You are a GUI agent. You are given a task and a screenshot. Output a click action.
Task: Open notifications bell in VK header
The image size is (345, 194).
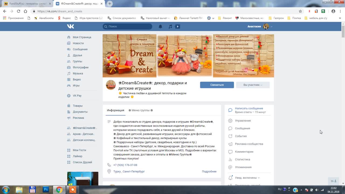tap(160, 26)
